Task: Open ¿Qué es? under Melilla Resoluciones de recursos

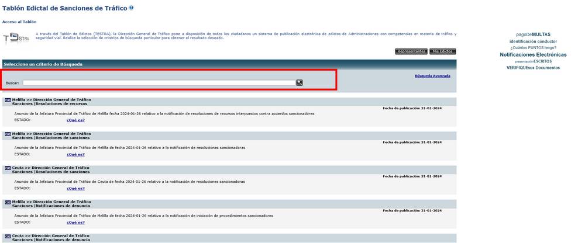Action: click(x=75, y=120)
